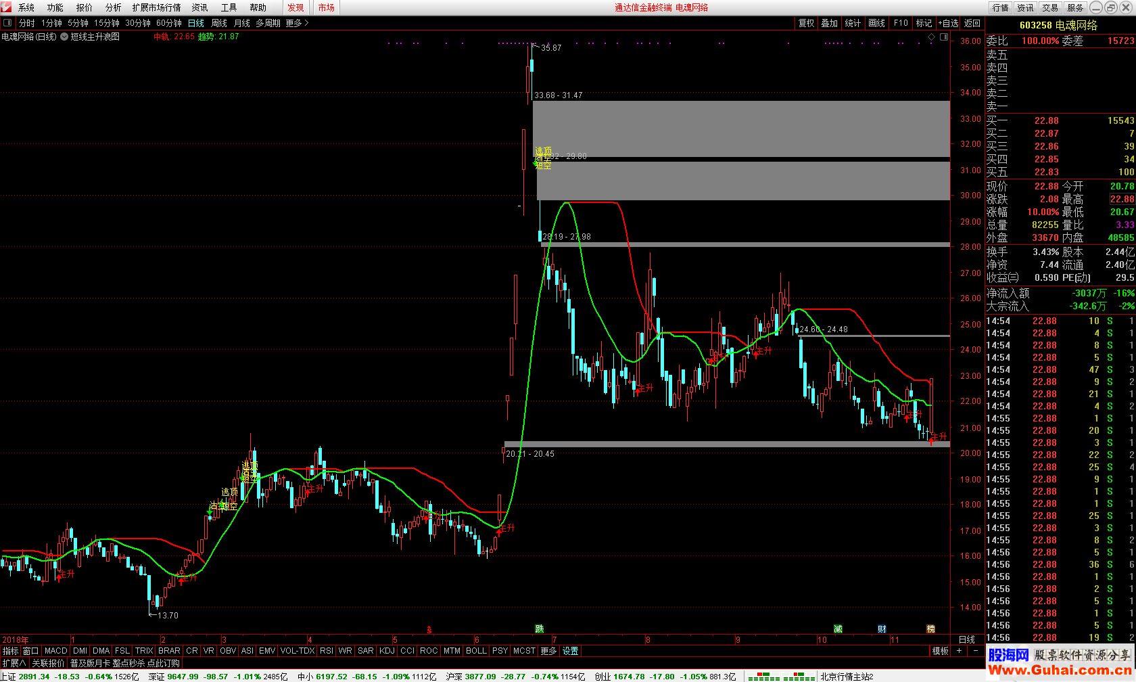This screenshot has width=1136, height=682.
Task: Click the 榜 event marker on the timeline
Action: point(931,629)
